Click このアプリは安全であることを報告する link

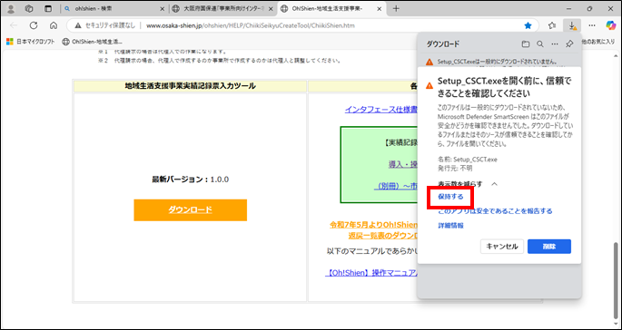495,211
